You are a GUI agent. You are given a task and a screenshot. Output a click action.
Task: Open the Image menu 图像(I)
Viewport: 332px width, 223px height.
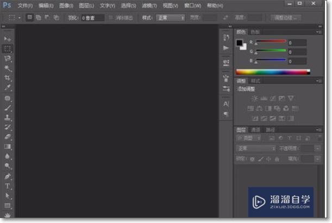coord(66,5)
